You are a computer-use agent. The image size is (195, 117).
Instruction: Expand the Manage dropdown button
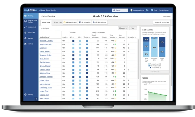click(123, 28)
